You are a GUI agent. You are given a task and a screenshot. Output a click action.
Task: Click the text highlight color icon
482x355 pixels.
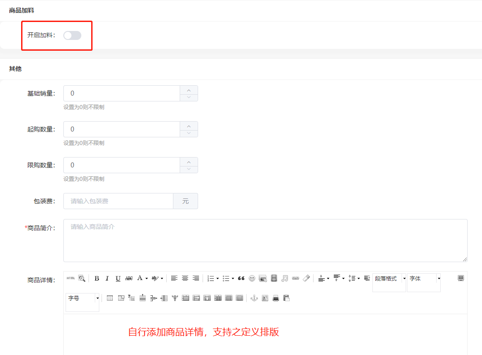click(x=155, y=278)
